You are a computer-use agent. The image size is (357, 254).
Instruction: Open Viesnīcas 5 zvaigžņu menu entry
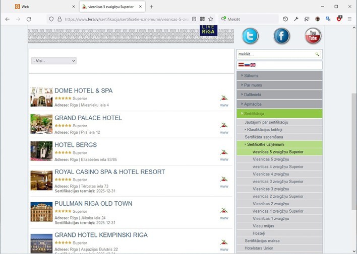[x=279, y=159]
